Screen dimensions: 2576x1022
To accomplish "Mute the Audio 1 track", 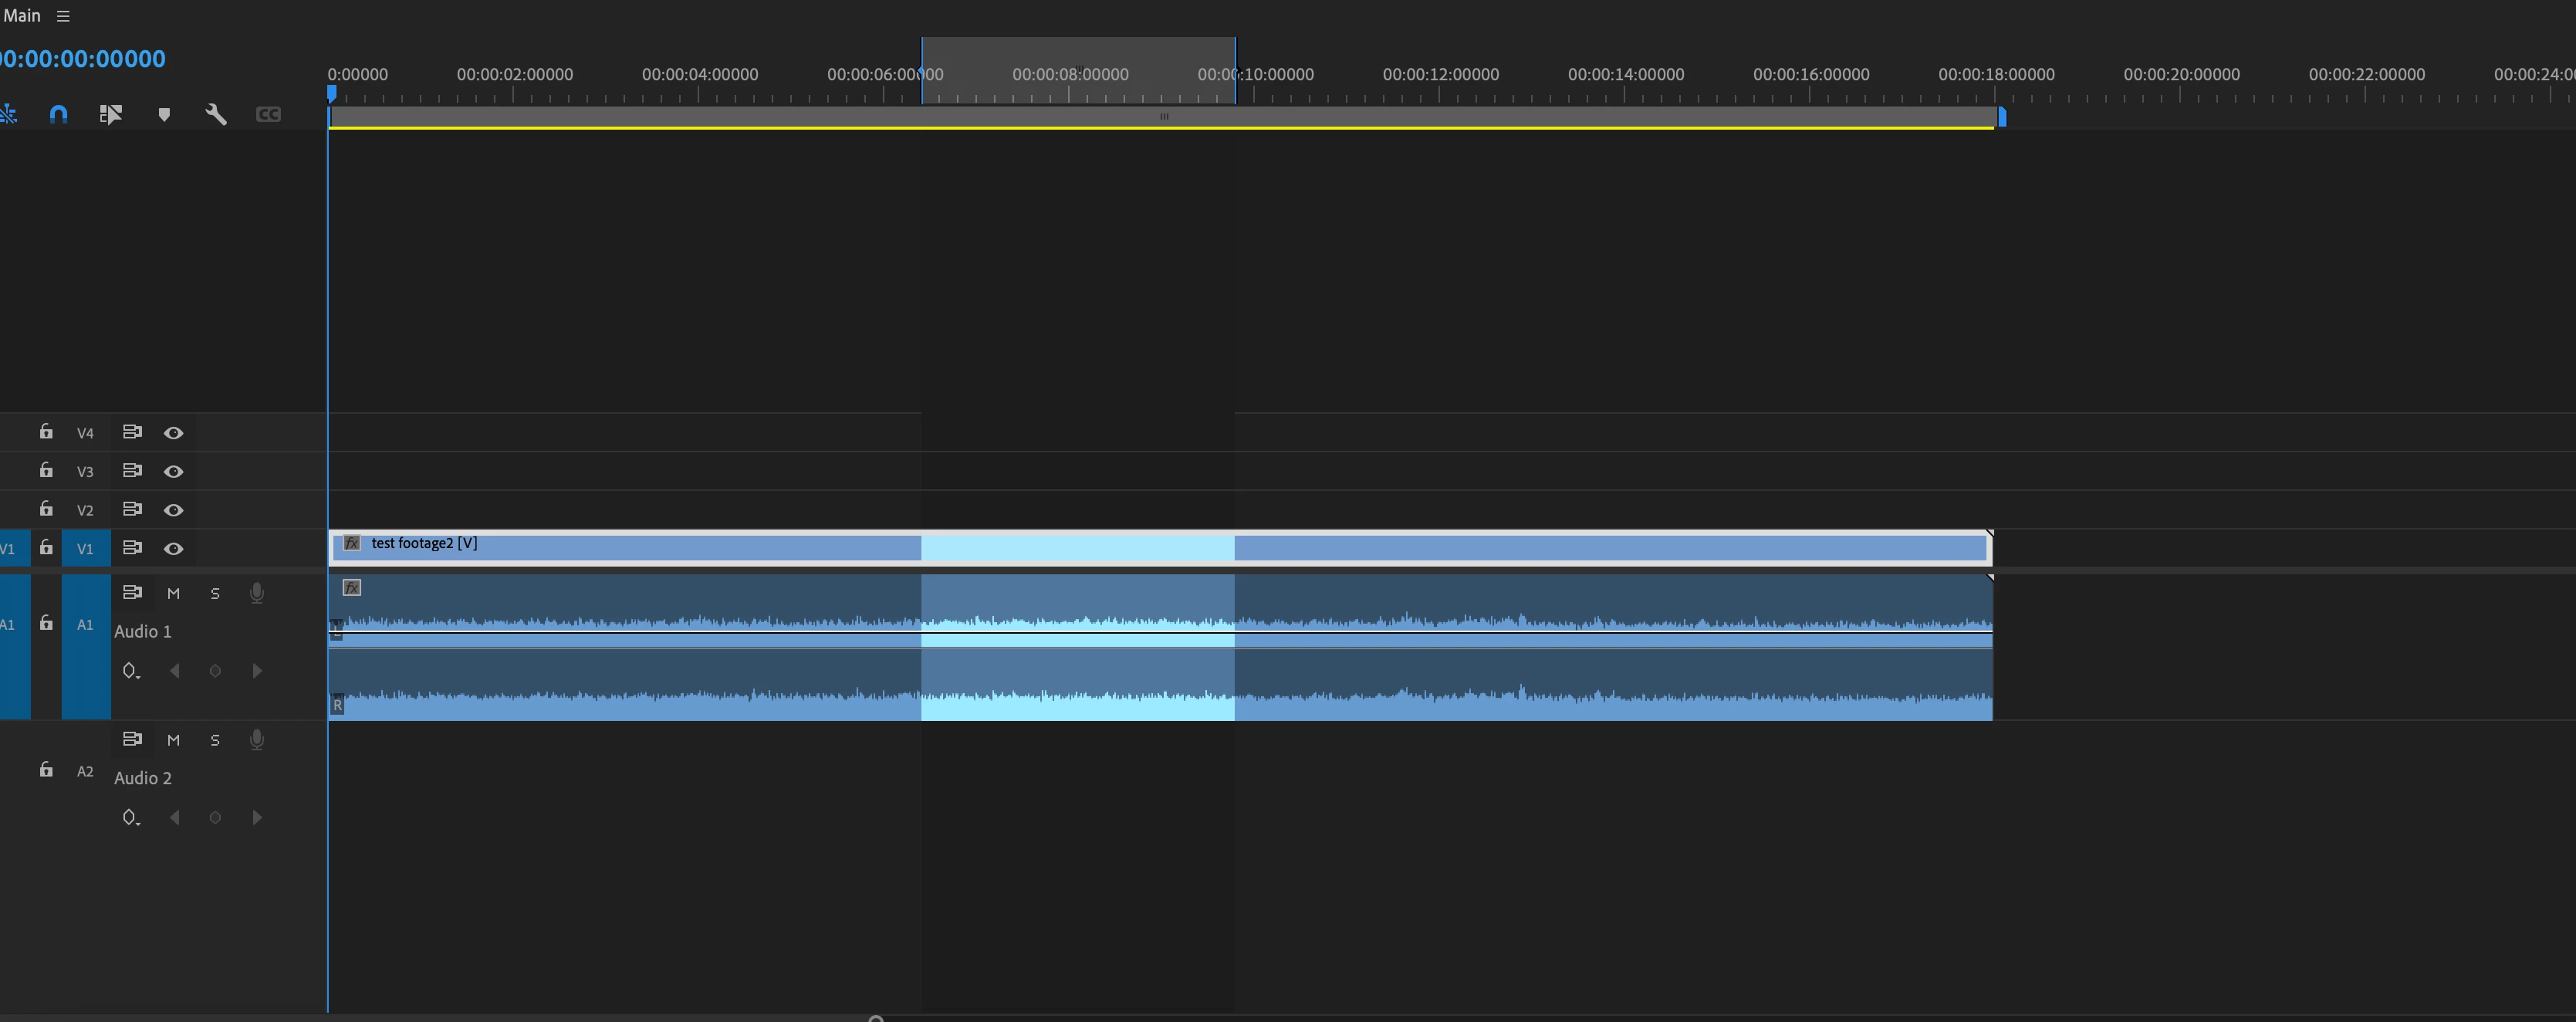I will 173,593.
